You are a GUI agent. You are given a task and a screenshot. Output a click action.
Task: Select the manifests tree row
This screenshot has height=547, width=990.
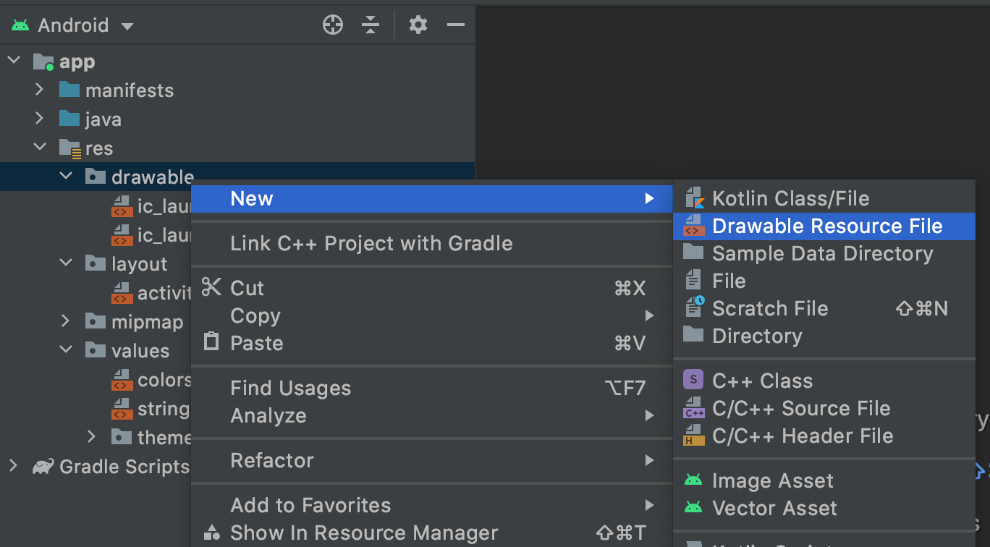coord(237,90)
